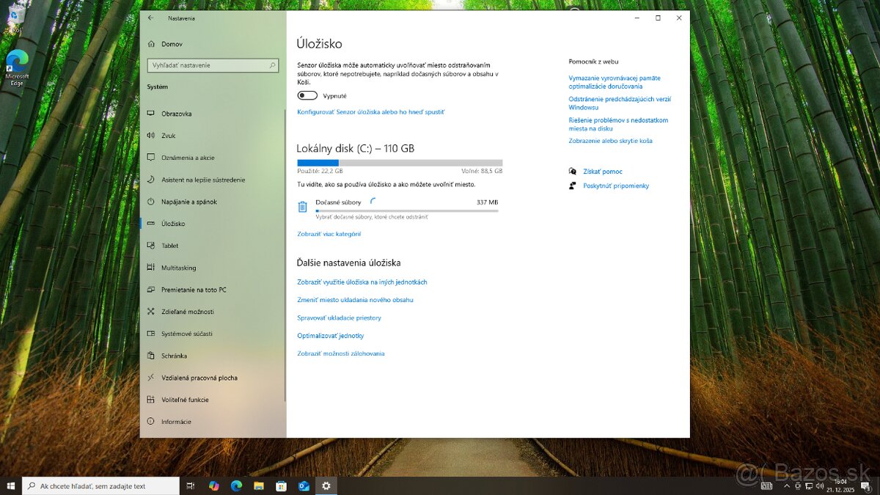This screenshot has height=495, width=880.
Task: Toggle the Senzor úložiska switch
Action: pos(307,95)
